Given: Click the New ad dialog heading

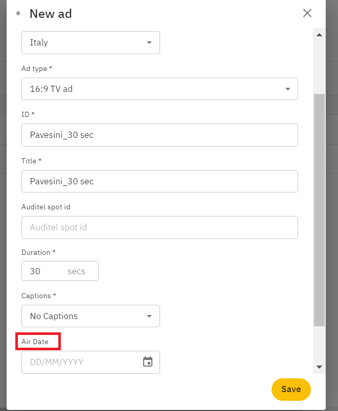Looking at the screenshot, I should (51, 14).
